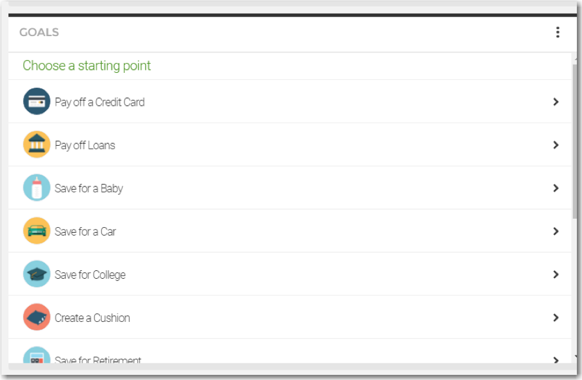Expand Save for College chevron
The width and height of the screenshot is (582, 380).
point(556,274)
